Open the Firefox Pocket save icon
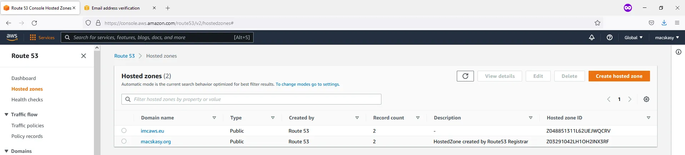 tap(651, 23)
